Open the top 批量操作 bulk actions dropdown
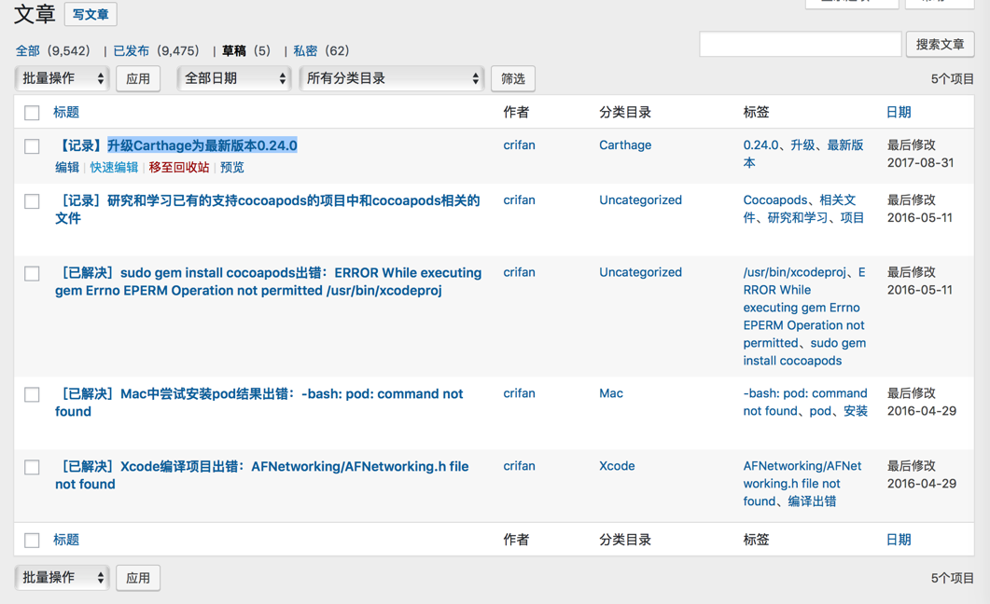 pyautogui.click(x=63, y=79)
